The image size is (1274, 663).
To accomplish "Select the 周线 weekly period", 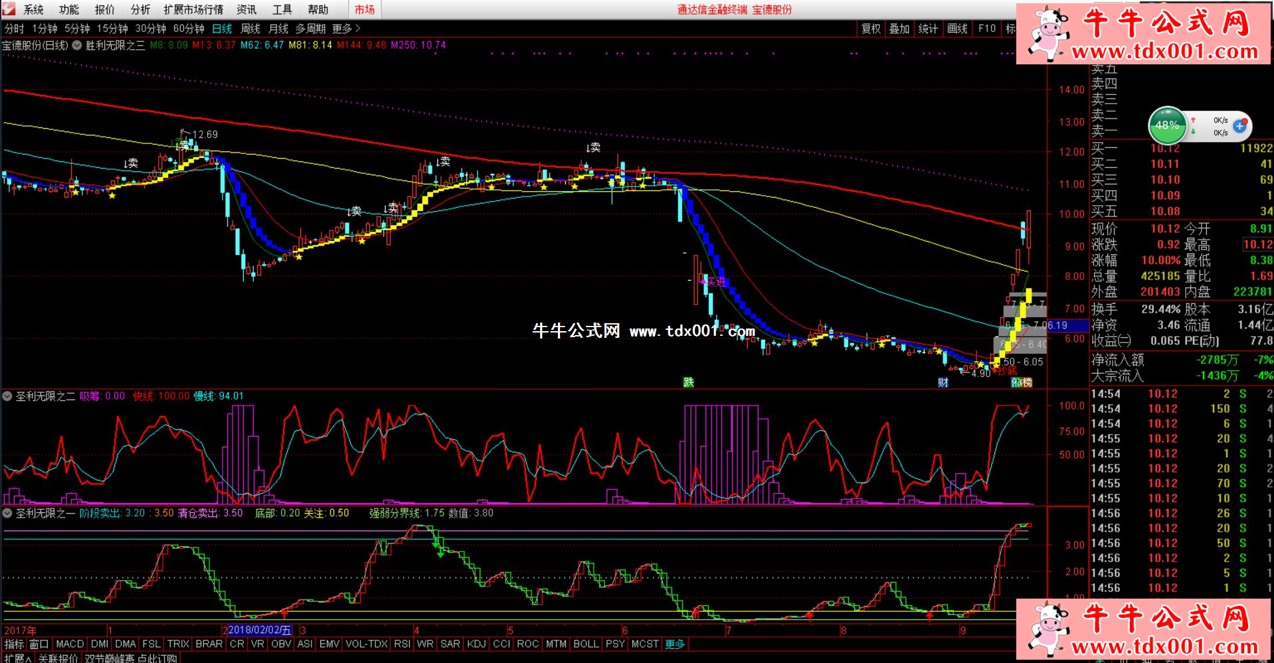I will point(250,29).
